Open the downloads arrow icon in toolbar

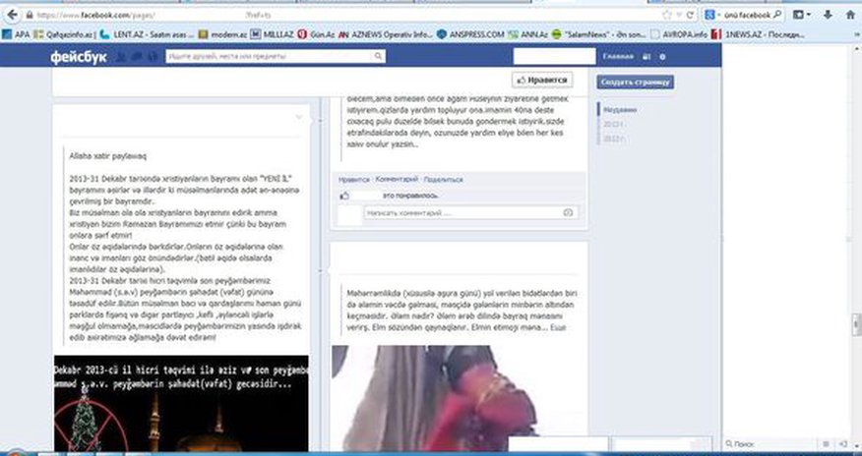[828, 15]
